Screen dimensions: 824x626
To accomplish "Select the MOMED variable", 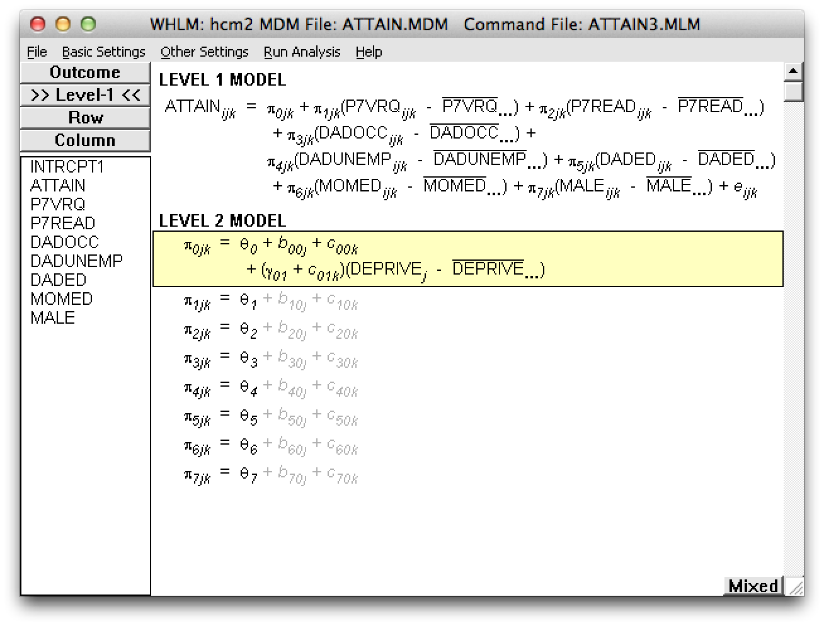I will [61, 299].
